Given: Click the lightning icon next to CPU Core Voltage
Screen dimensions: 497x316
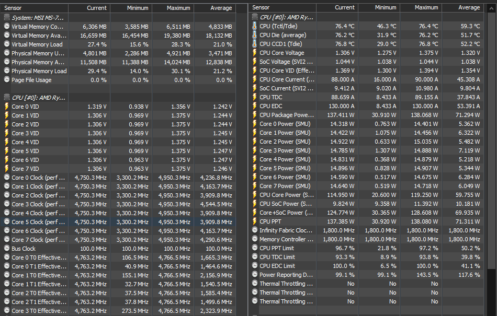Looking at the screenshot, I should pyautogui.click(x=255, y=53).
